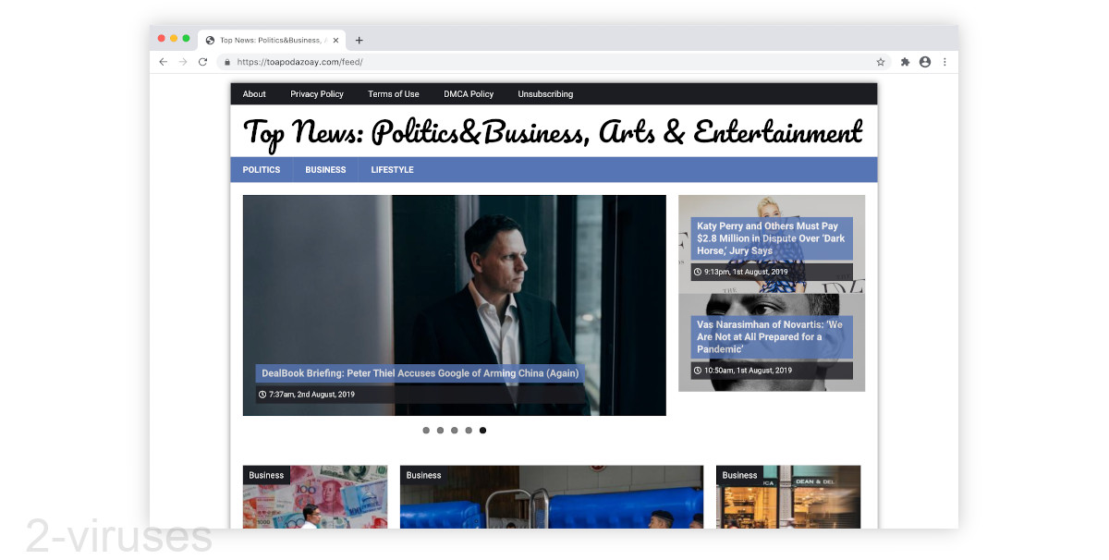Click the reload page icon

point(202,61)
